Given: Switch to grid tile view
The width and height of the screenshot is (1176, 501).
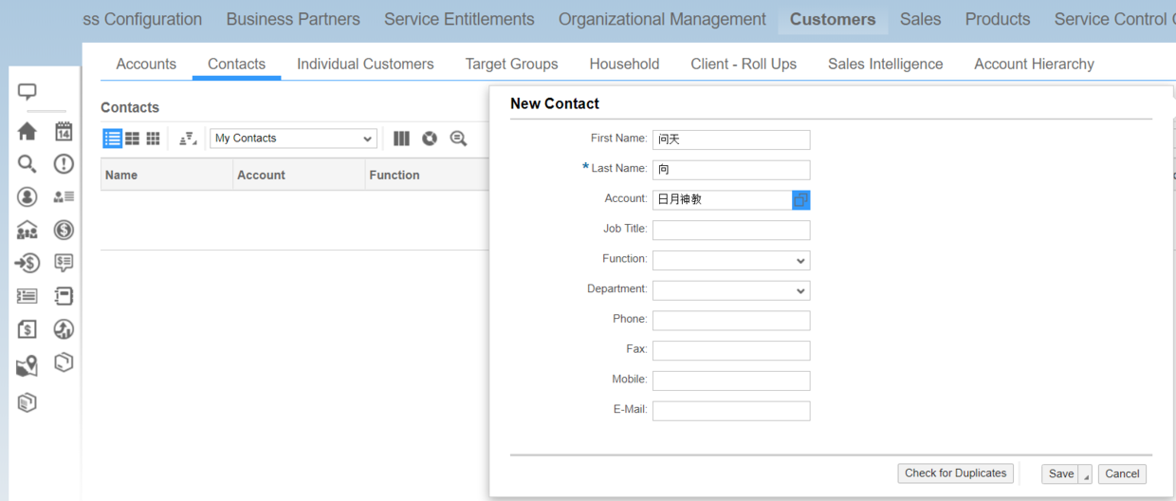Looking at the screenshot, I should [153, 139].
